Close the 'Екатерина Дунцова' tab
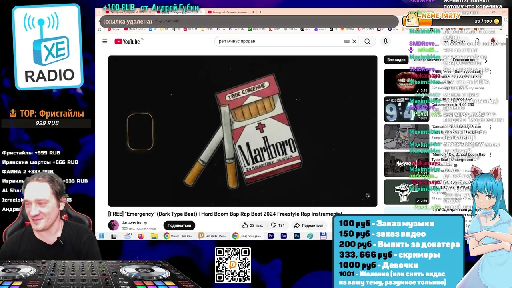The width and height of the screenshot is (512, 288). 150,12
